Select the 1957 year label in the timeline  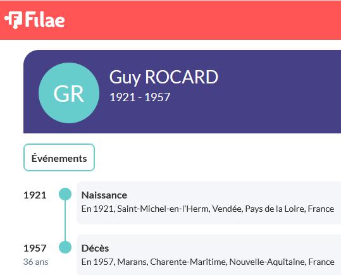click(35, 248)
